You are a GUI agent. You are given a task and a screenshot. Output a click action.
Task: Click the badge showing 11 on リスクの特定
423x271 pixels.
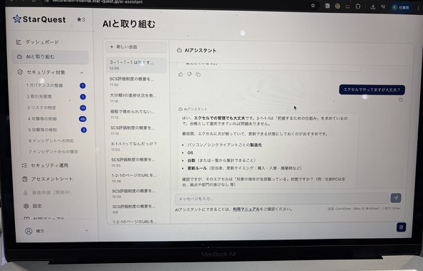click(83, 108)
